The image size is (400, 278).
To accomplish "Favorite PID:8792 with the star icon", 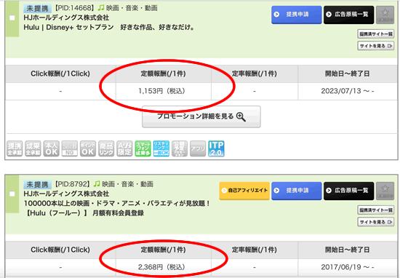I will click(x=385, y=191).
